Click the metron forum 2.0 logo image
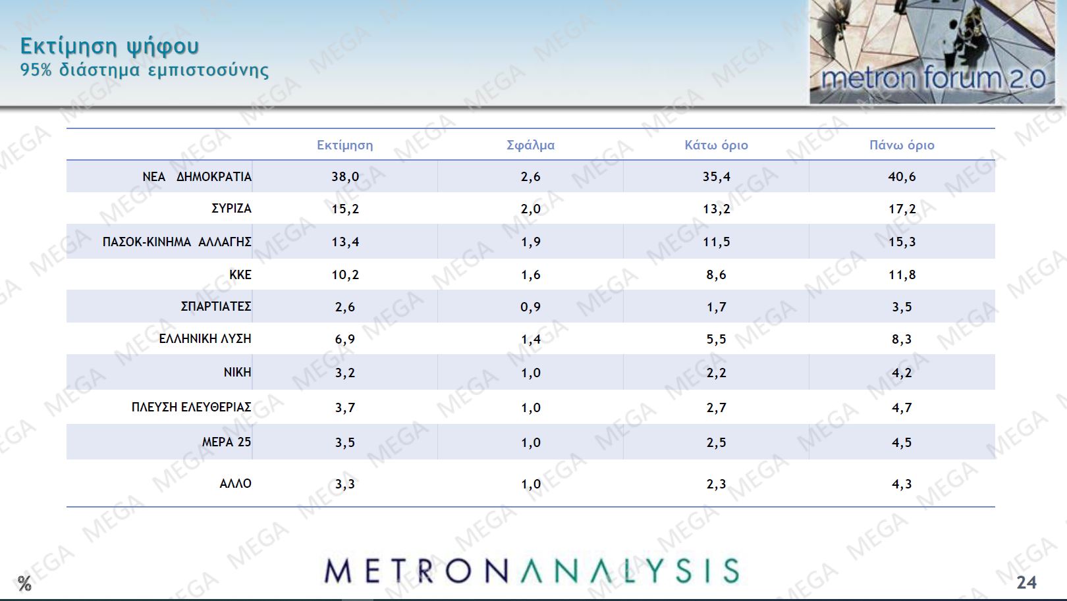The image size is (1067, 601). tap(931, 51)
